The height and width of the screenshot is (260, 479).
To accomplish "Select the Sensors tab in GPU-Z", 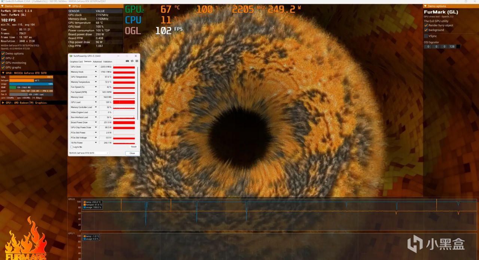I will coord(88,61).
